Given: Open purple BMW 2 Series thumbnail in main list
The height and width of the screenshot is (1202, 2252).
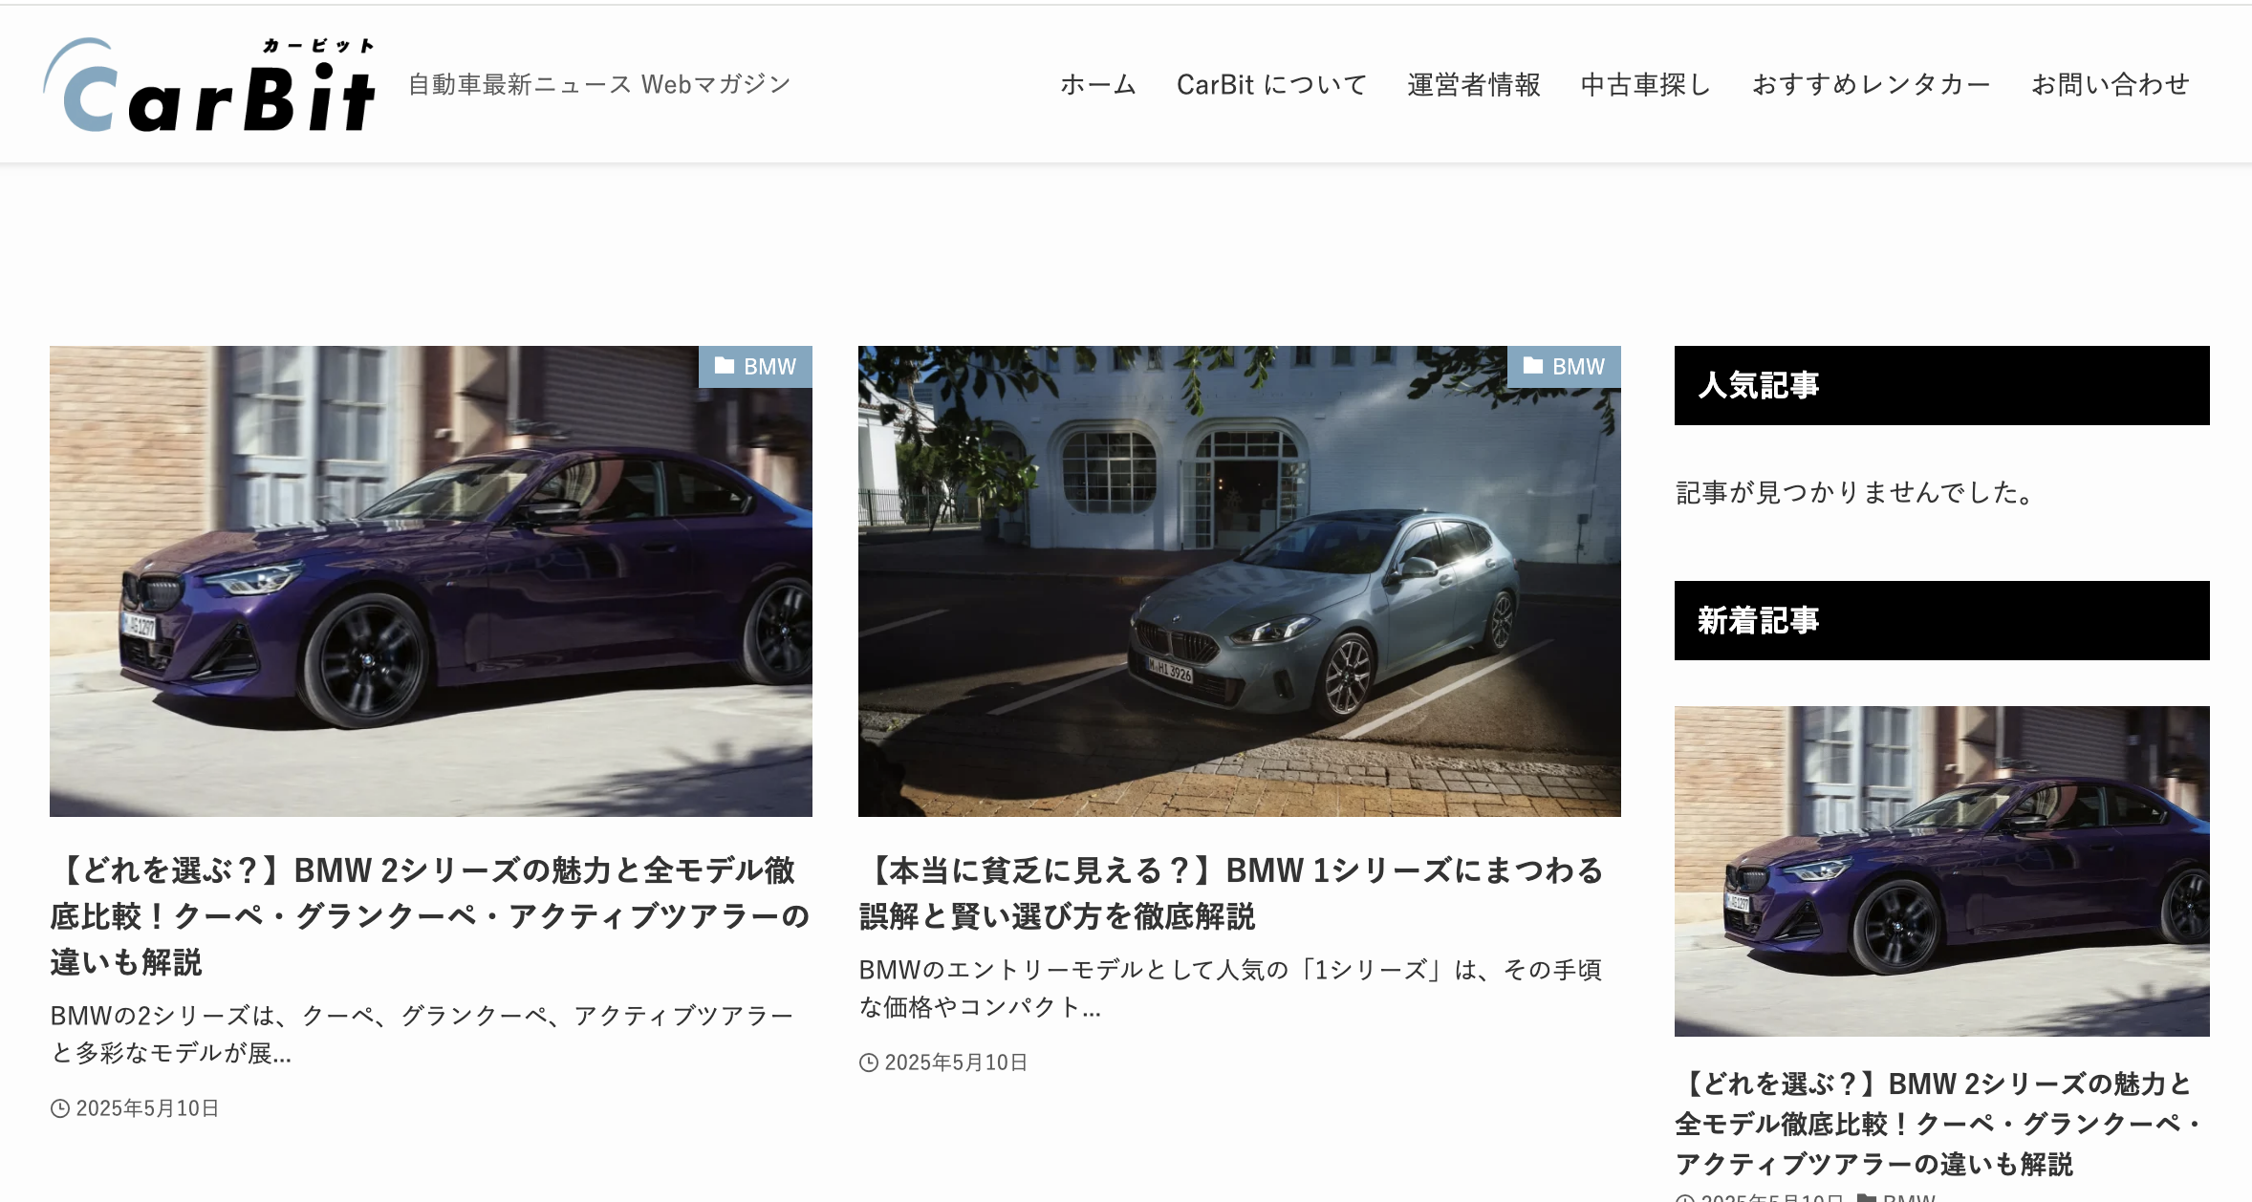Looking at the screenshot, I should (x=431, y=581).
